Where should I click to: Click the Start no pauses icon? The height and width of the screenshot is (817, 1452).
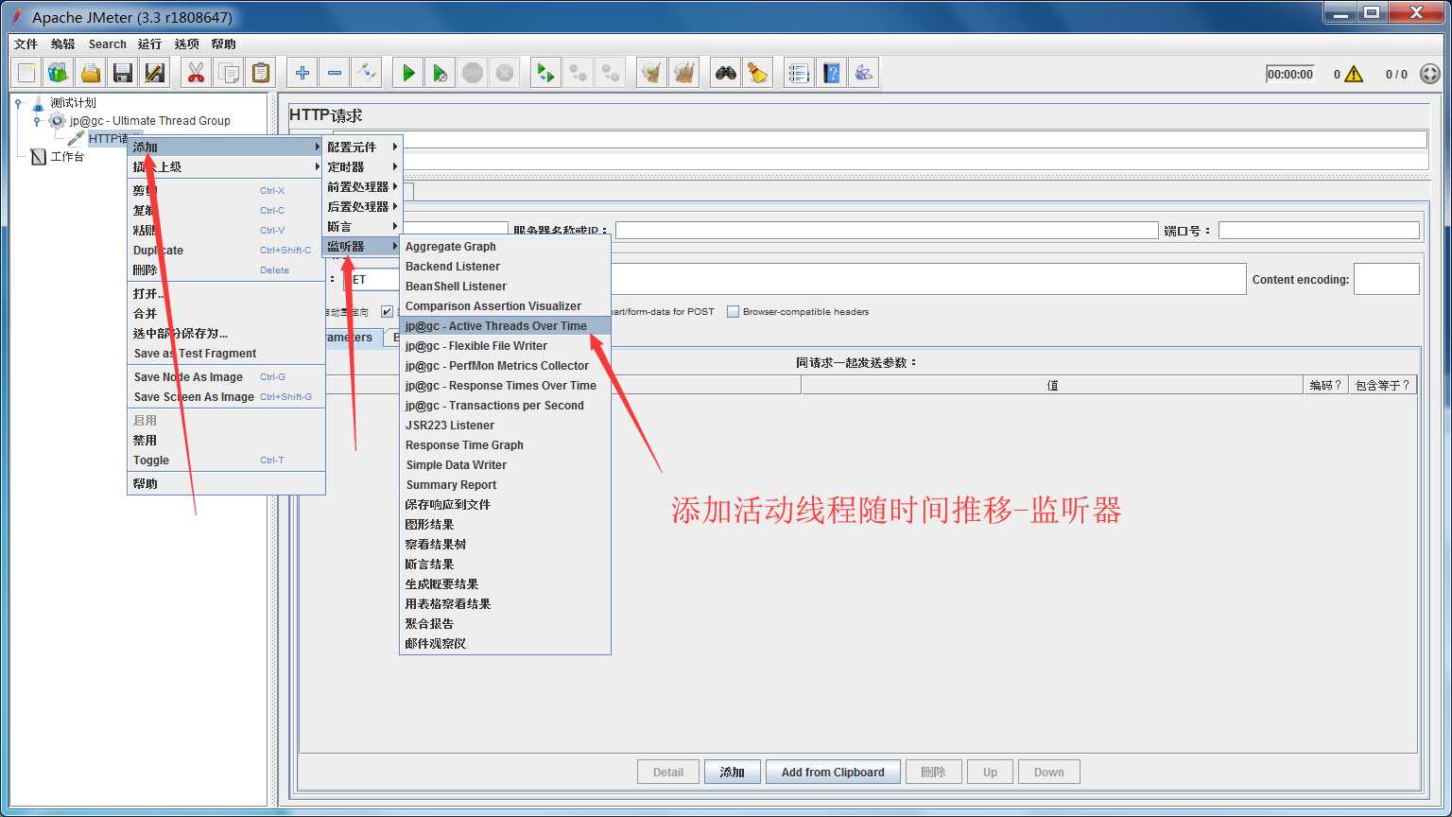click(x=441, y=73)
